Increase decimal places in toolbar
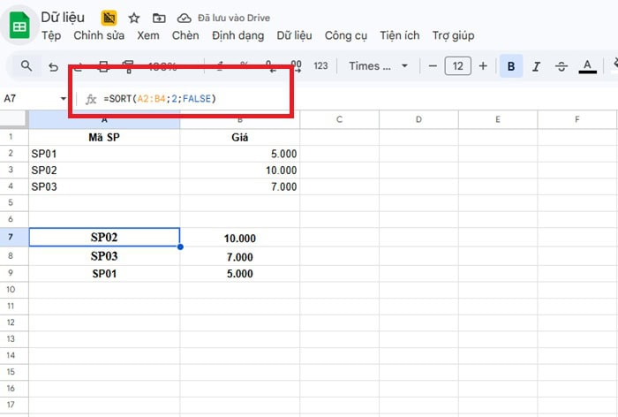618x417 pixels. pyautogui.click(x=296, y=65)
